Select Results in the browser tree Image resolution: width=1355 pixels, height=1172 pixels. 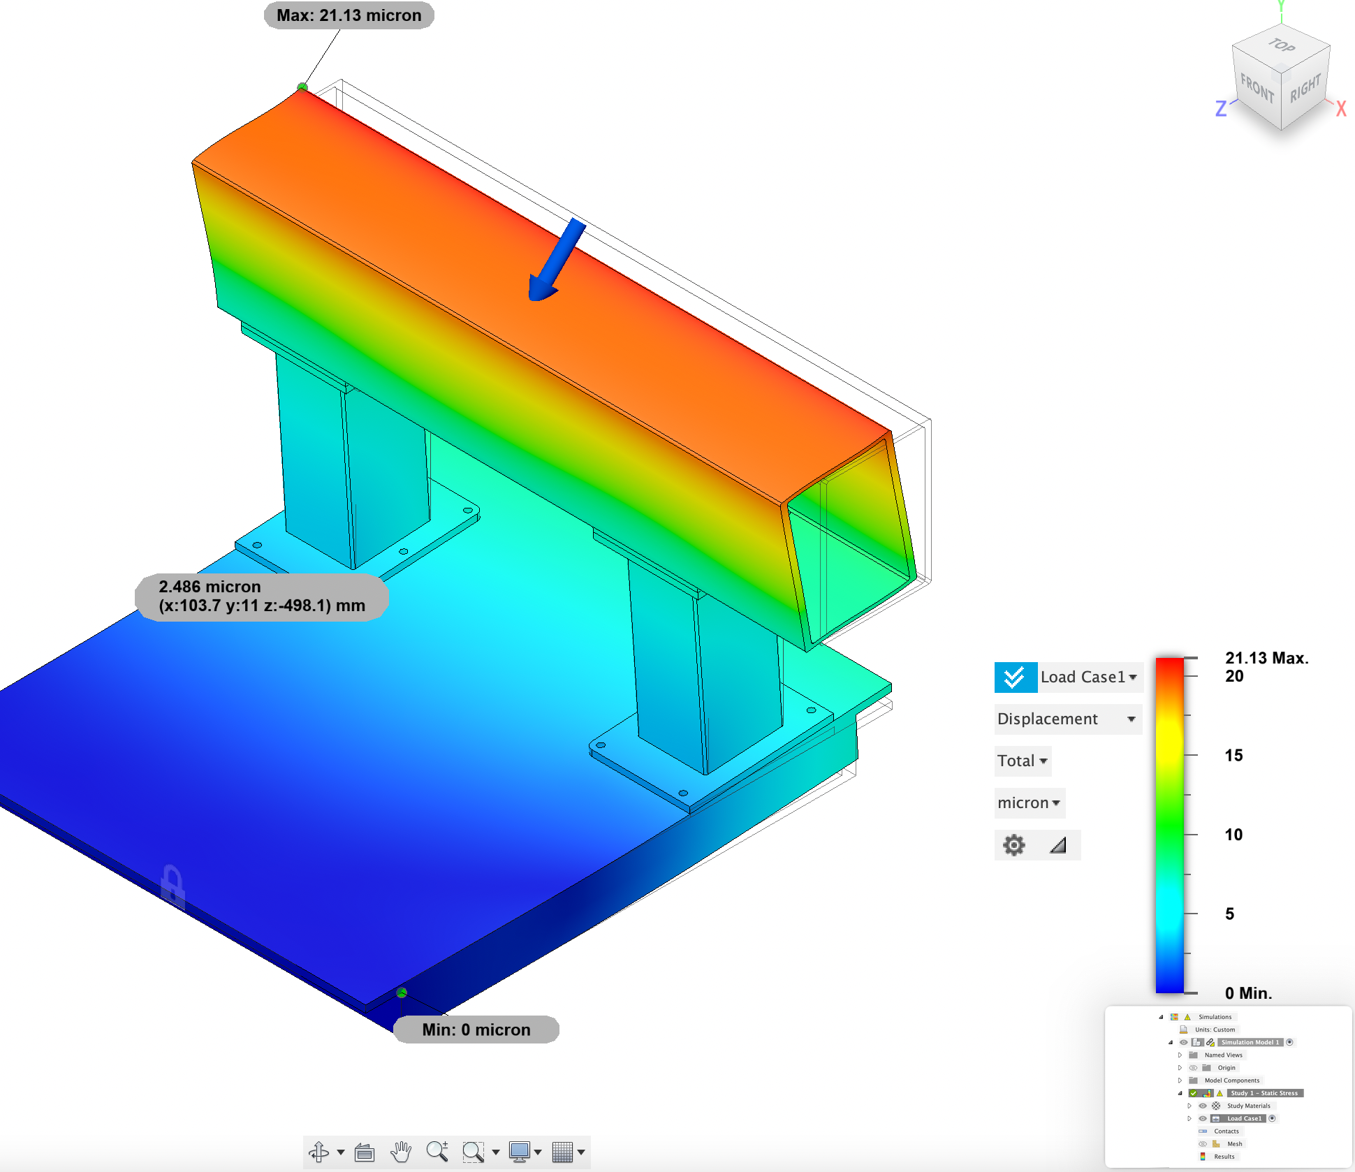click(x=1224, y=1157)
